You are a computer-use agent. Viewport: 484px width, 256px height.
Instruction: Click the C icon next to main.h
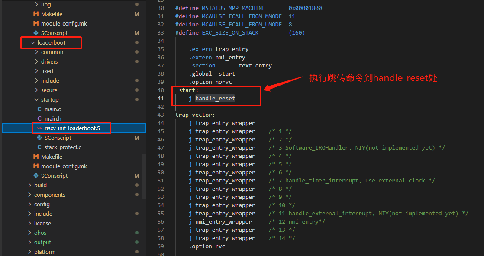tap(40, 119)
